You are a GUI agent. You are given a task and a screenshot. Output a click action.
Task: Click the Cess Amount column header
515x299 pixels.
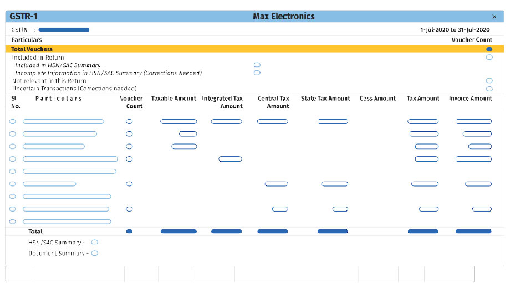coord(378,99)
